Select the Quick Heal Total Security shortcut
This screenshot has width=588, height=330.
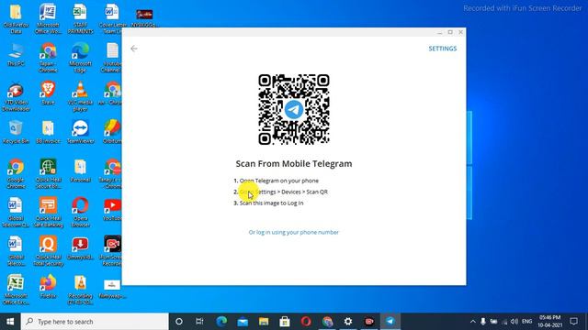point(48,251)
